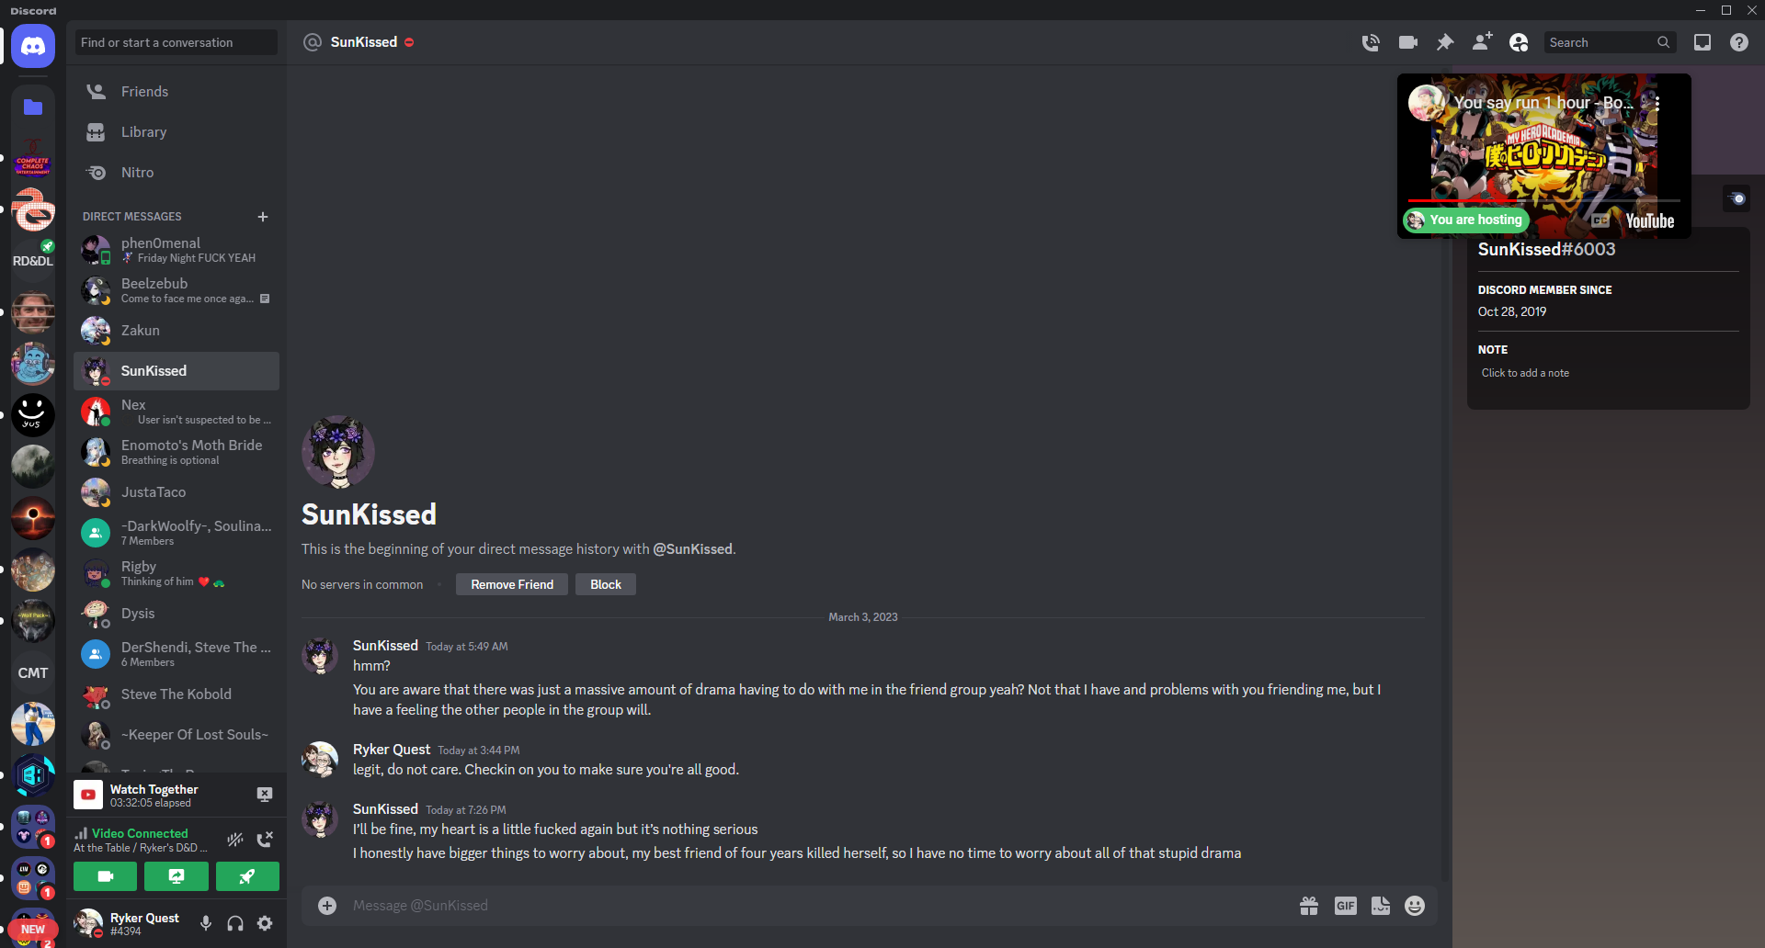Open the sticker picker
The height and width of the screenshot is (948, 1765).
pyautogui.click(x=1381, y=906)
